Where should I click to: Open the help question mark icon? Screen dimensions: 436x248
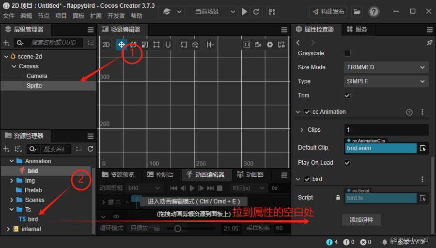(374, 12)
